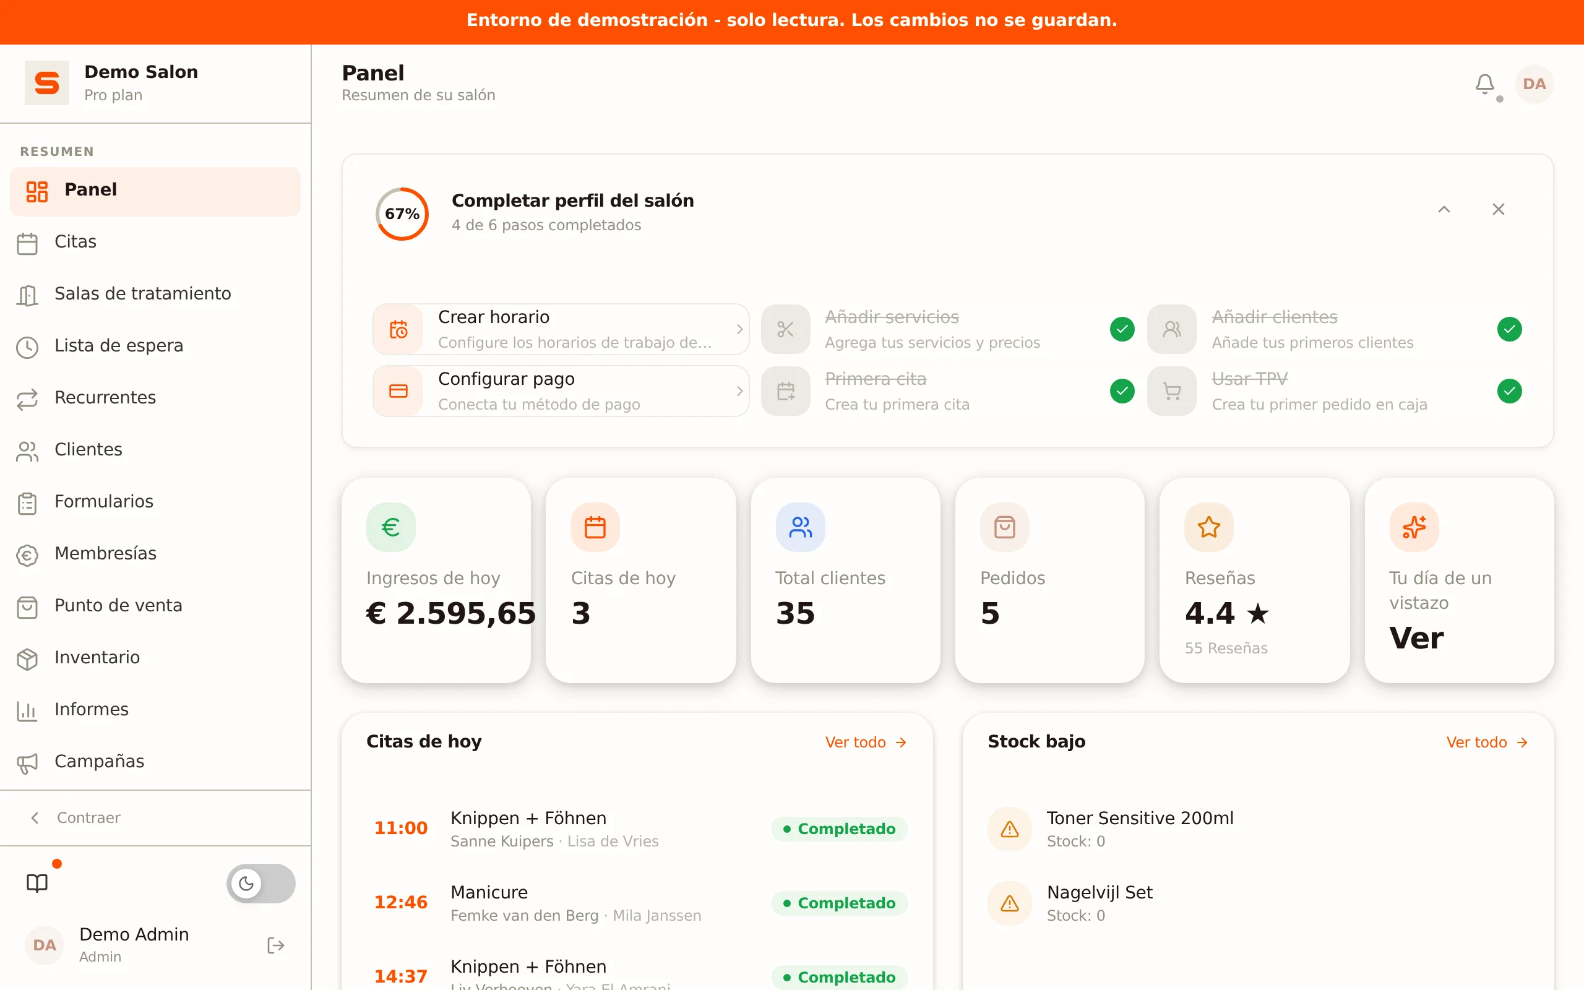Click the users icon for Añadir clientes
The image size is (1584, 990).
pos(1172,329)
